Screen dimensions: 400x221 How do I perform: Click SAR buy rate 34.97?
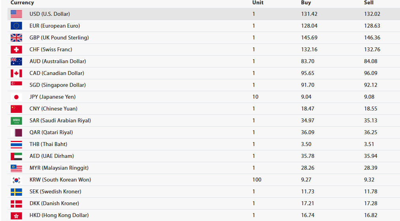click(x=308, y=121)
